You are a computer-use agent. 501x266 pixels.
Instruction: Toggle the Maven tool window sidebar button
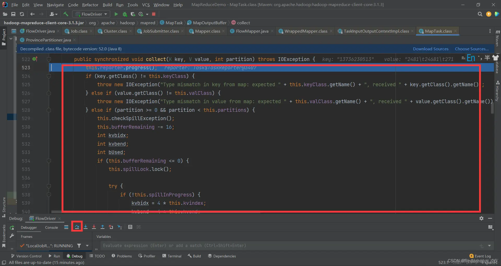(x=497, y=38)
